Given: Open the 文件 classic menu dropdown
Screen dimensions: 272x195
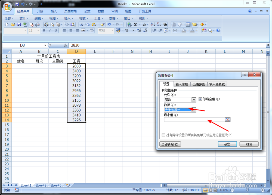Looking at the screenshot, I should [x=24, y=18].
